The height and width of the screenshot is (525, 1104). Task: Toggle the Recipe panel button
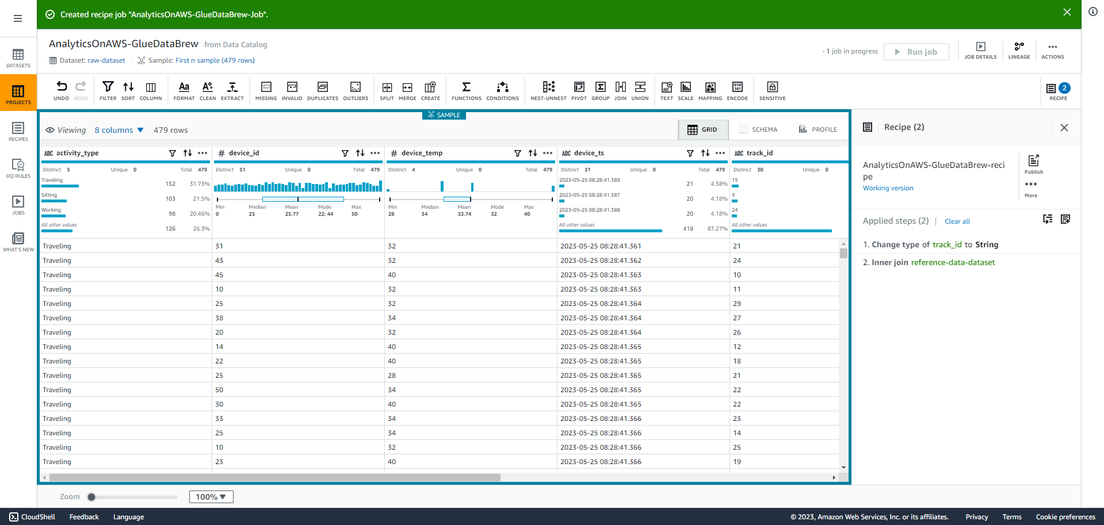[1058, 91]
